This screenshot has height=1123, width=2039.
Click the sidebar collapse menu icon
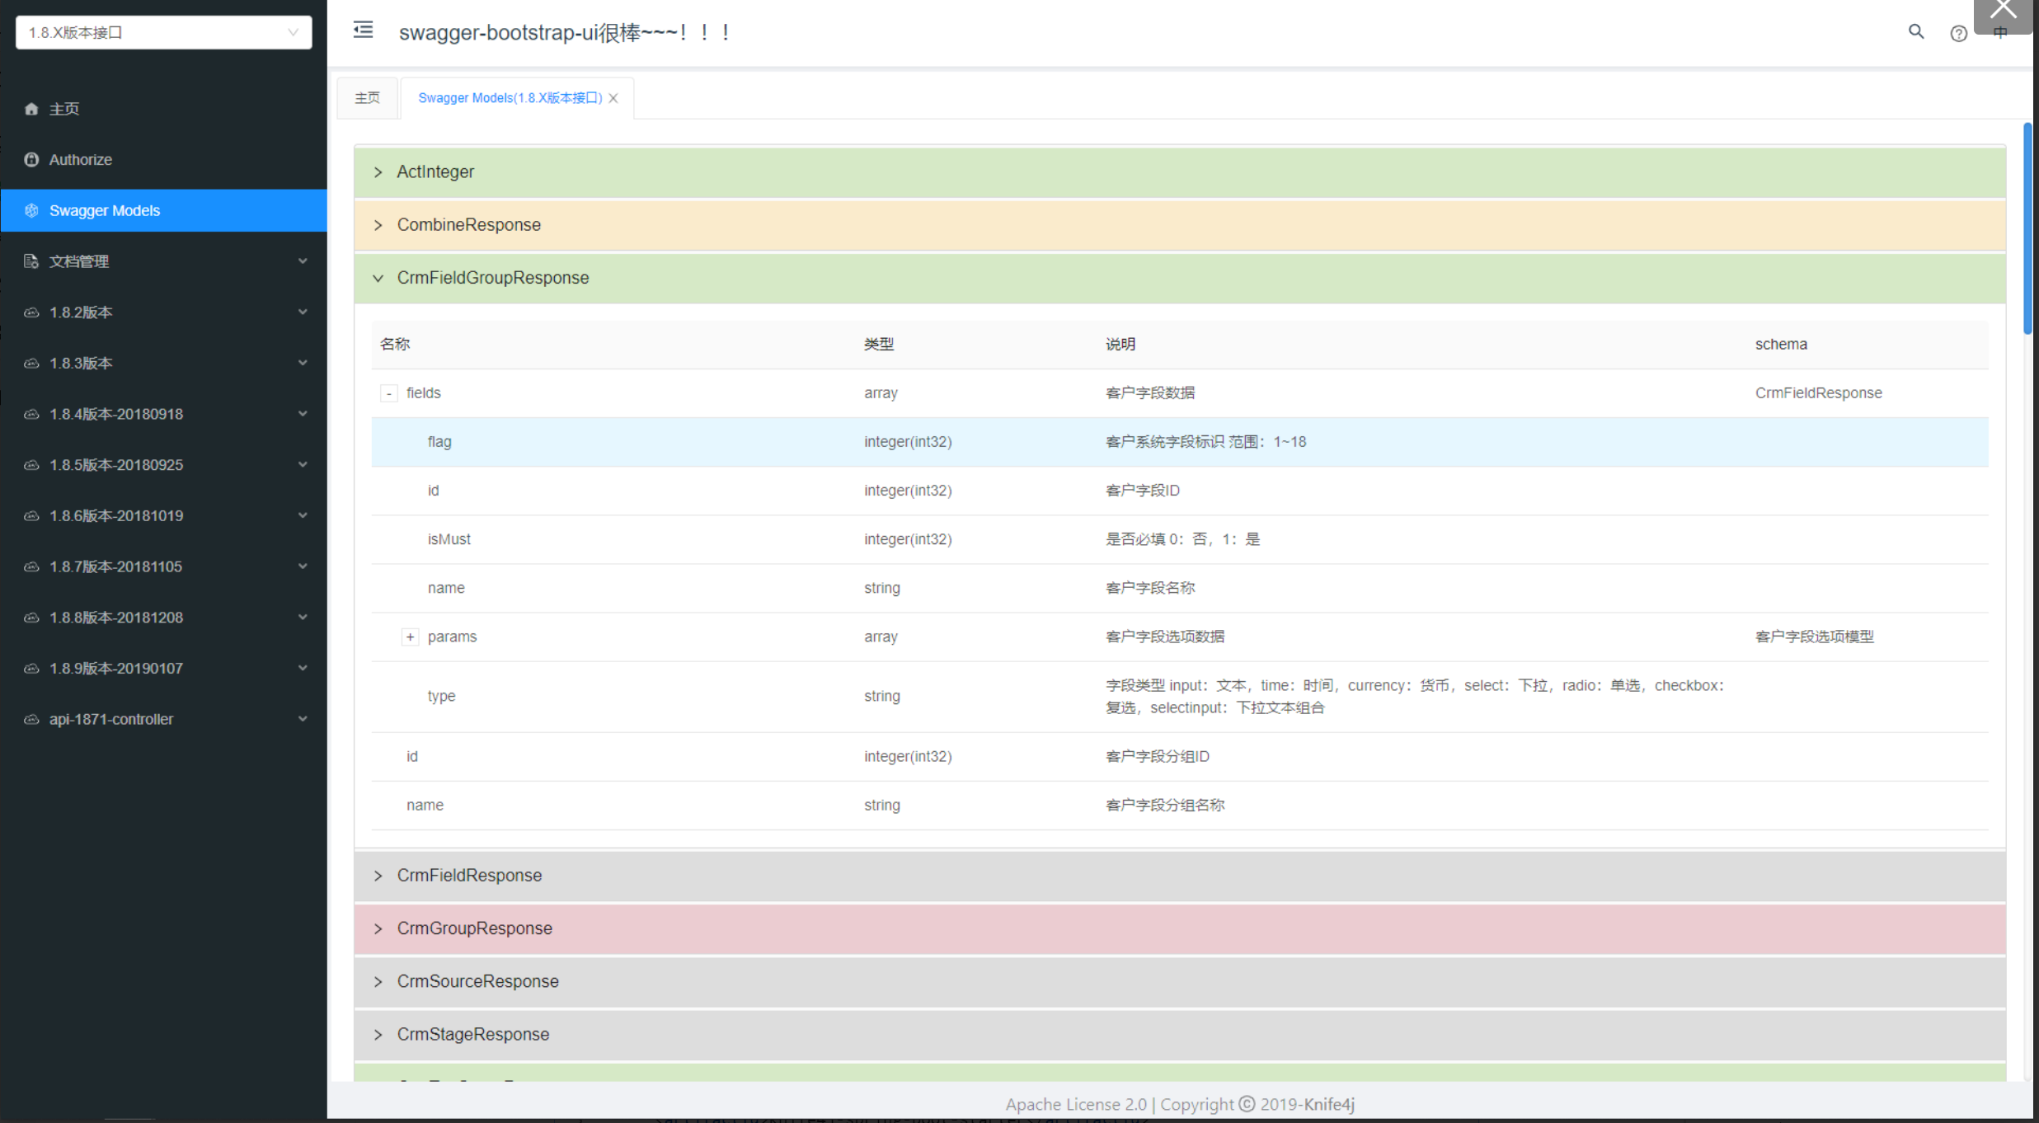363,31
